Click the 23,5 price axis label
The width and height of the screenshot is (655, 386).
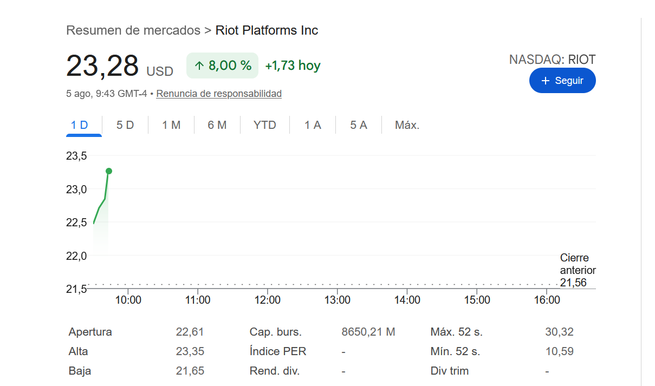76,156
